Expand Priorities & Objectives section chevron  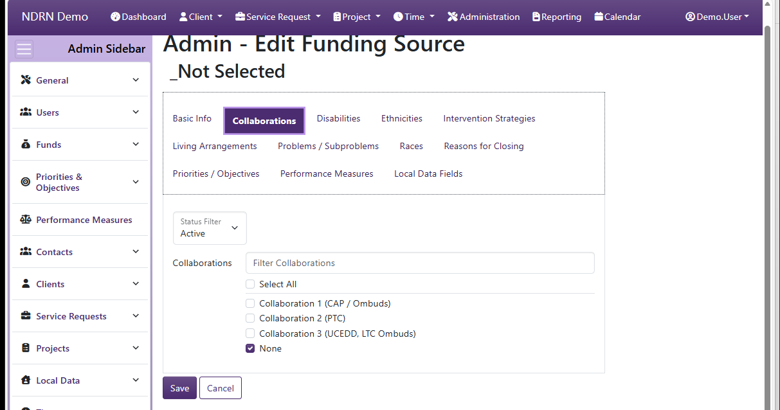pos(136,182)
